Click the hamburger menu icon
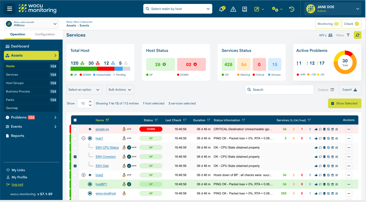The width and height of the screenshot is (366, 202). pyautogui.click(x=10, y=9)
